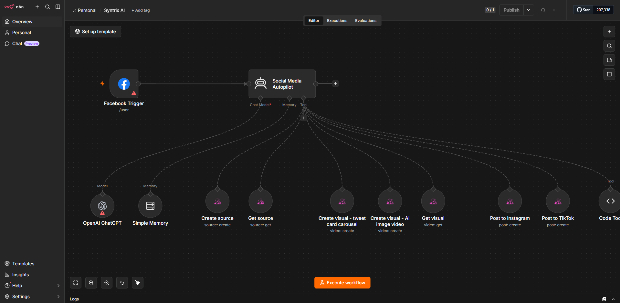Select the Get visual node
620x303 pixels.
(x=433, y=201)
